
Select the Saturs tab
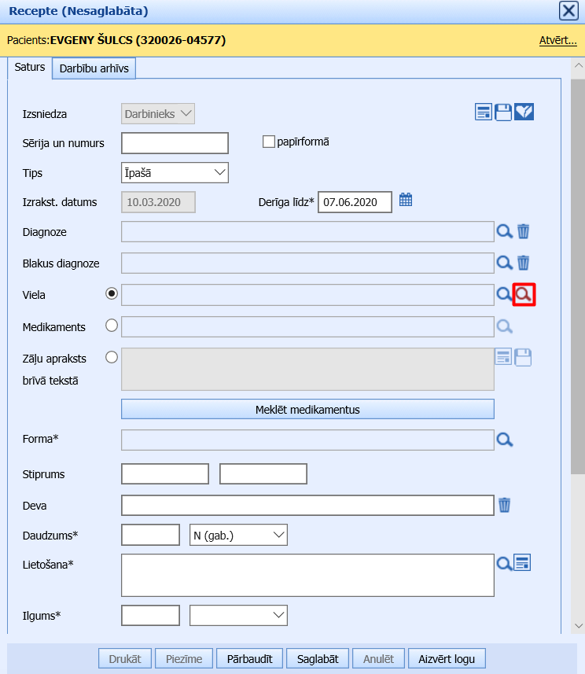coord(30,68)
